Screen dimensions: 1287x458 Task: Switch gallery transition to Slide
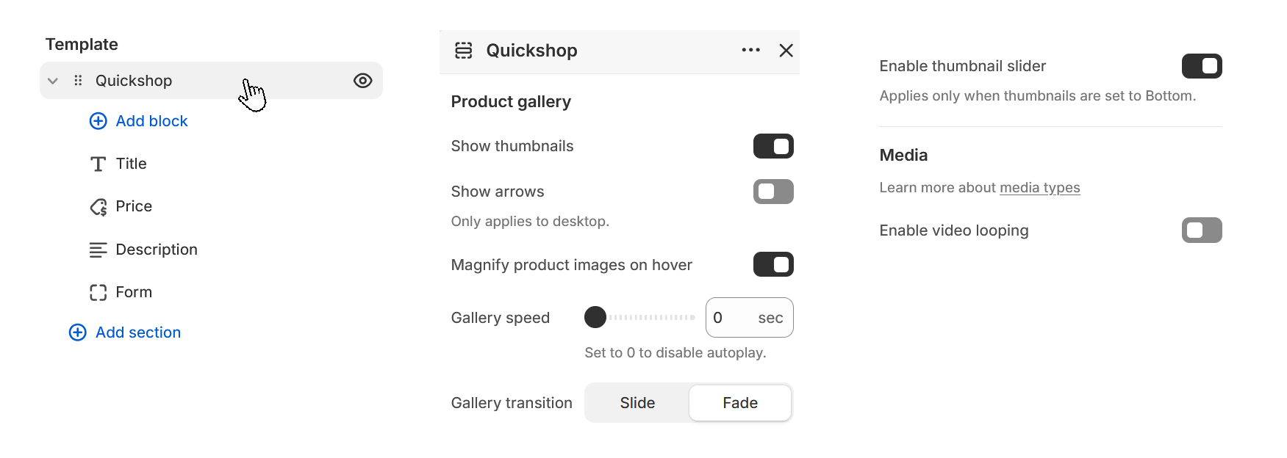click(x=637, y=402)
